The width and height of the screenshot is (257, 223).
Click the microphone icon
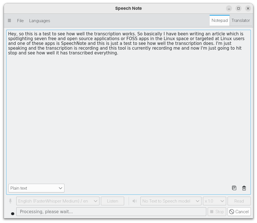(x=10, y=201)
